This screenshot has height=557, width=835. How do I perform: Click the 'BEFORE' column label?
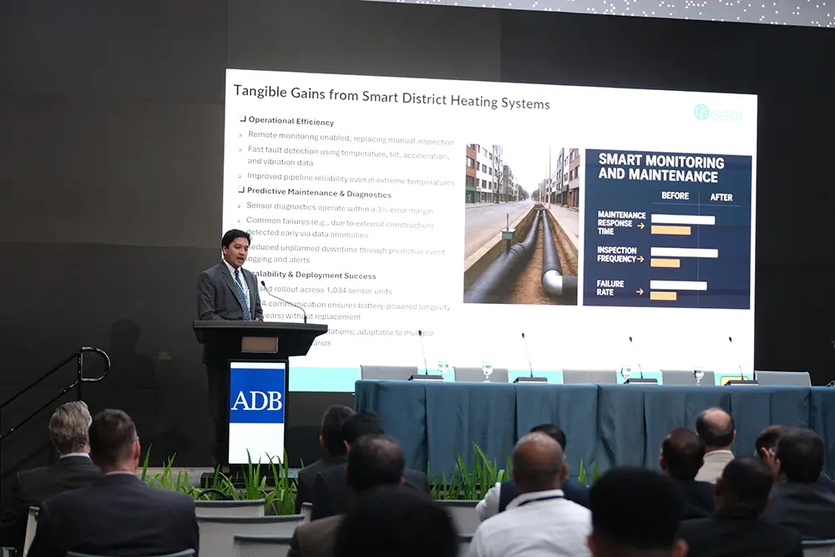pos(675,195)
